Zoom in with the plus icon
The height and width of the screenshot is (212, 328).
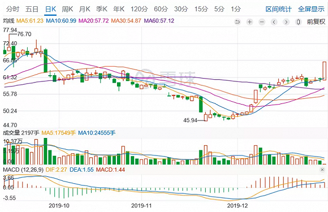249,21
